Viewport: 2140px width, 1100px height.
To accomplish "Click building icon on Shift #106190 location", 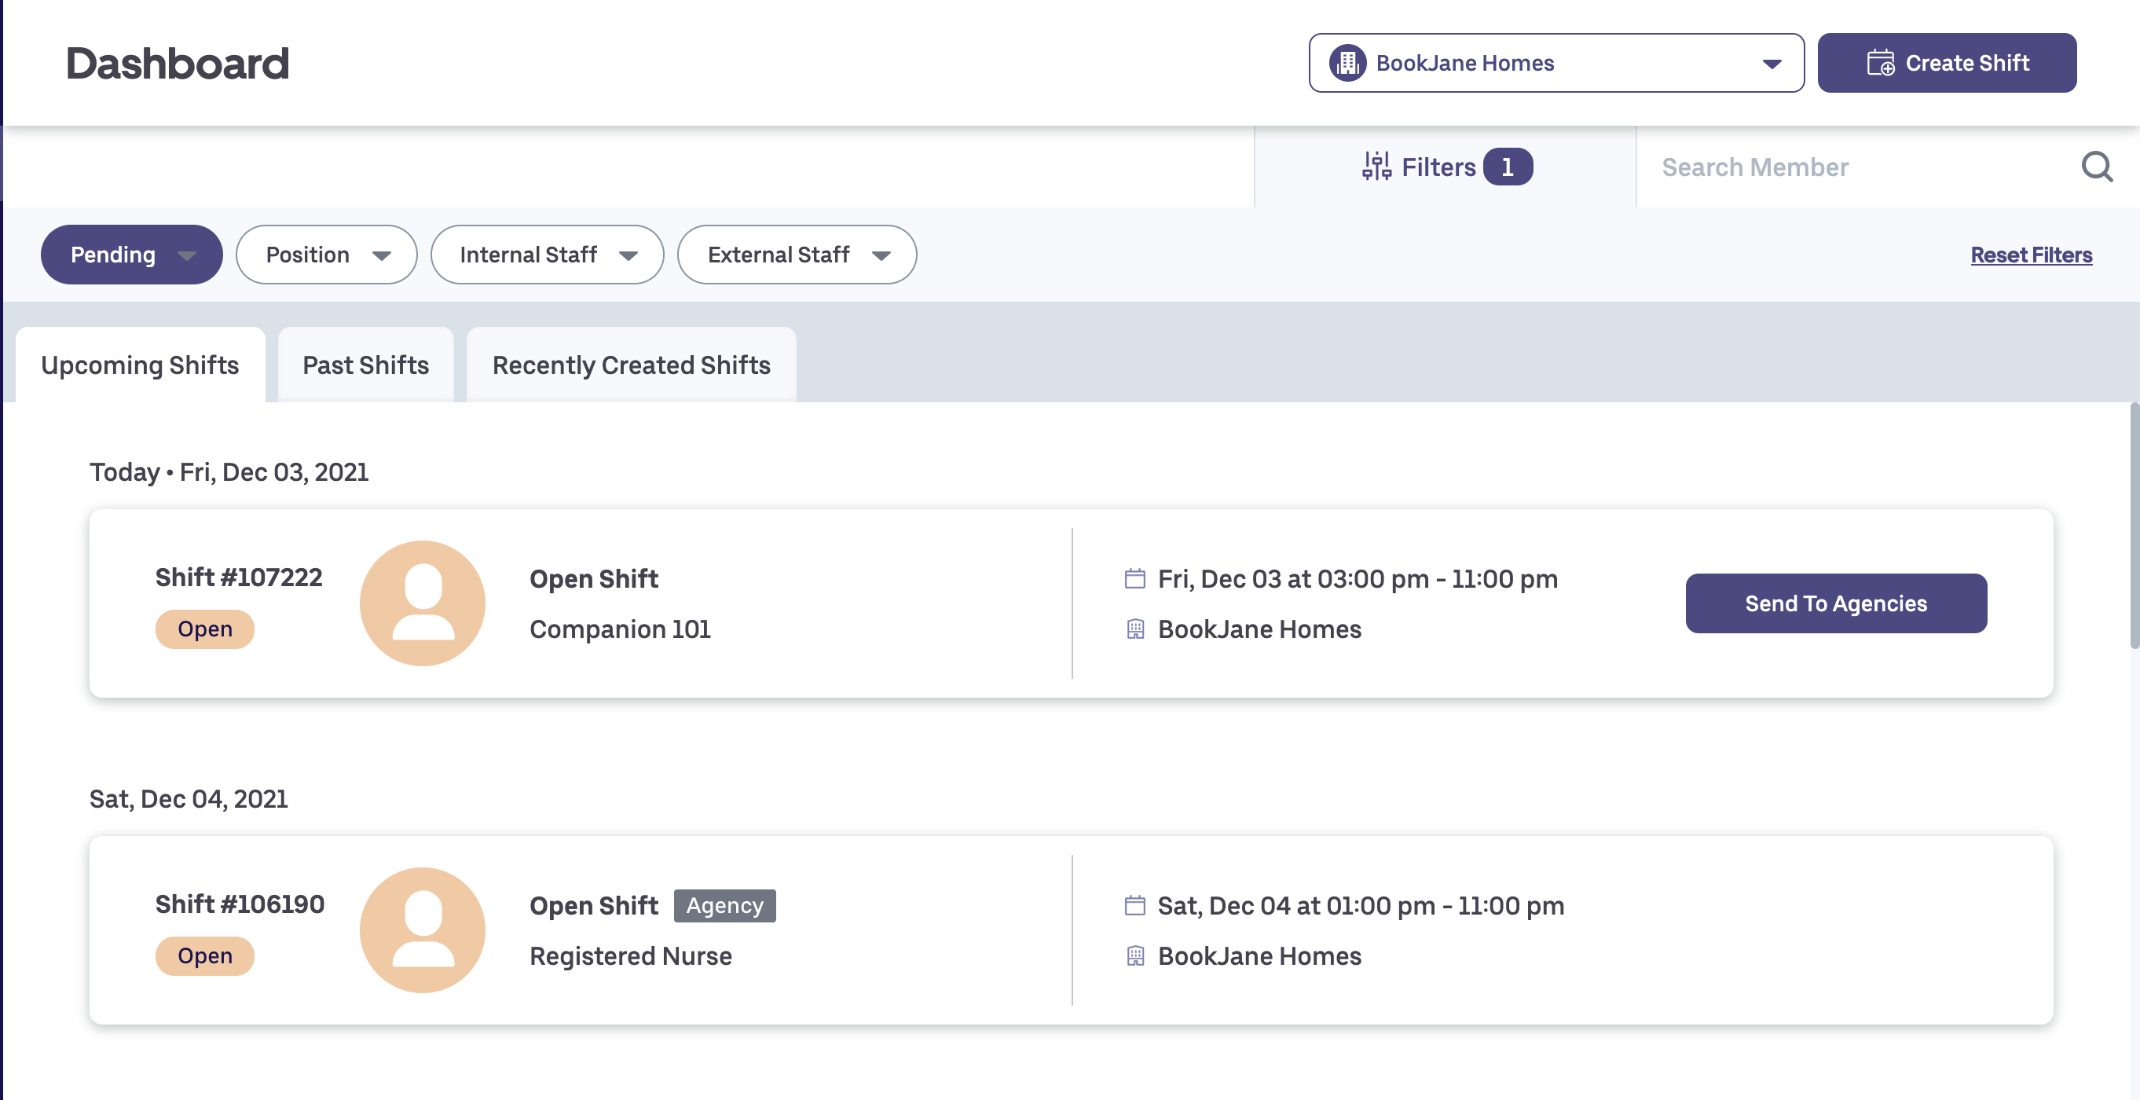I will pos(1134,955).
